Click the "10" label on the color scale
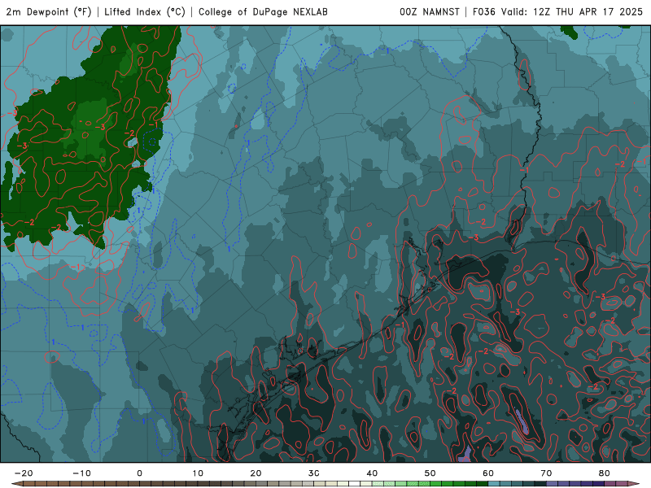The width and height of the screenshot is (651, 488). [198, 473]
